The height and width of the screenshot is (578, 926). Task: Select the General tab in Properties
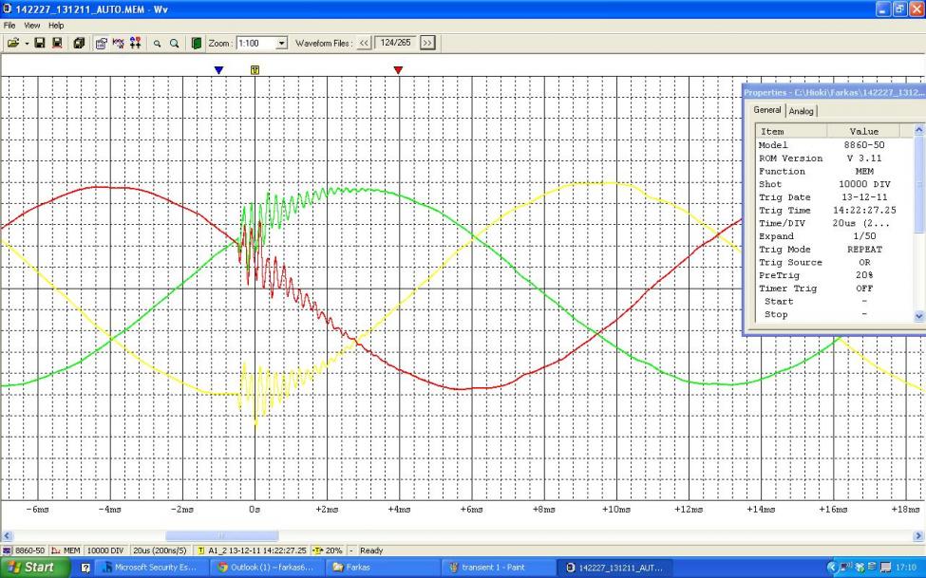tap(767, 110)
